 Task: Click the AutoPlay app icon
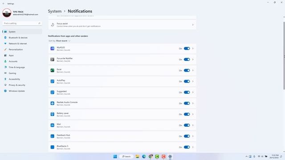(53, 81)
